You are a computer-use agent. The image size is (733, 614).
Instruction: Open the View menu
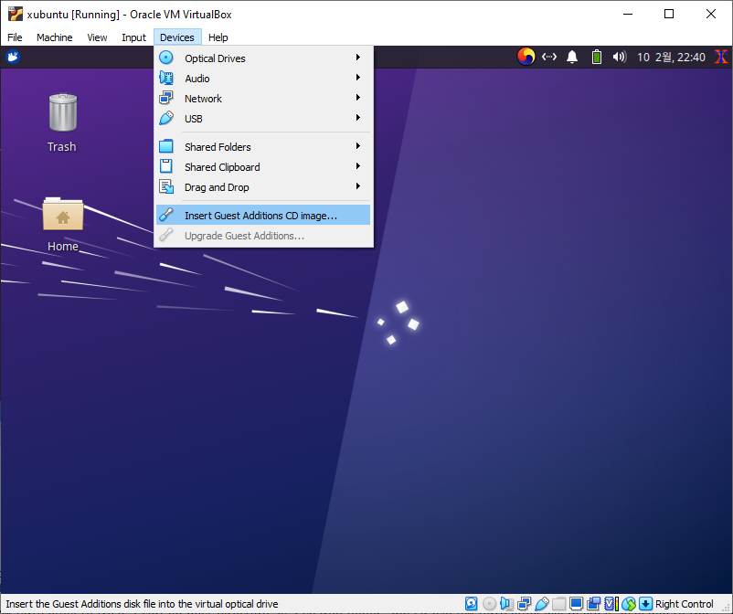(97, 37)
